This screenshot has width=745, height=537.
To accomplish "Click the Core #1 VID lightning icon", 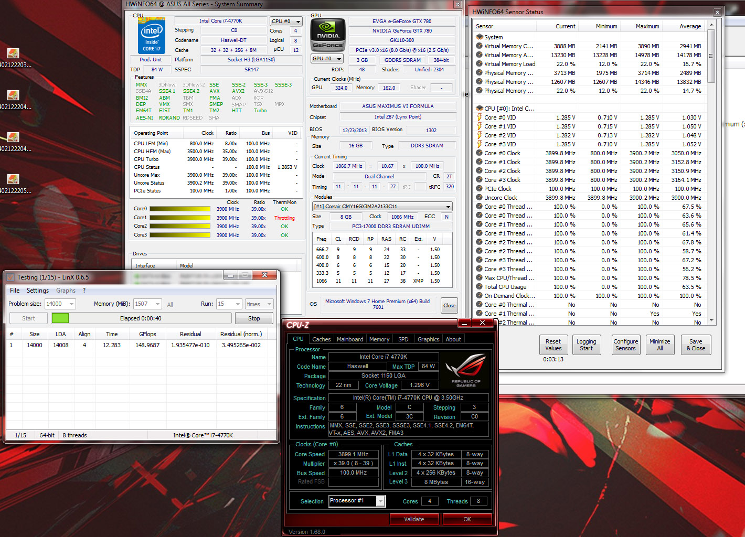I will (479, 126).
